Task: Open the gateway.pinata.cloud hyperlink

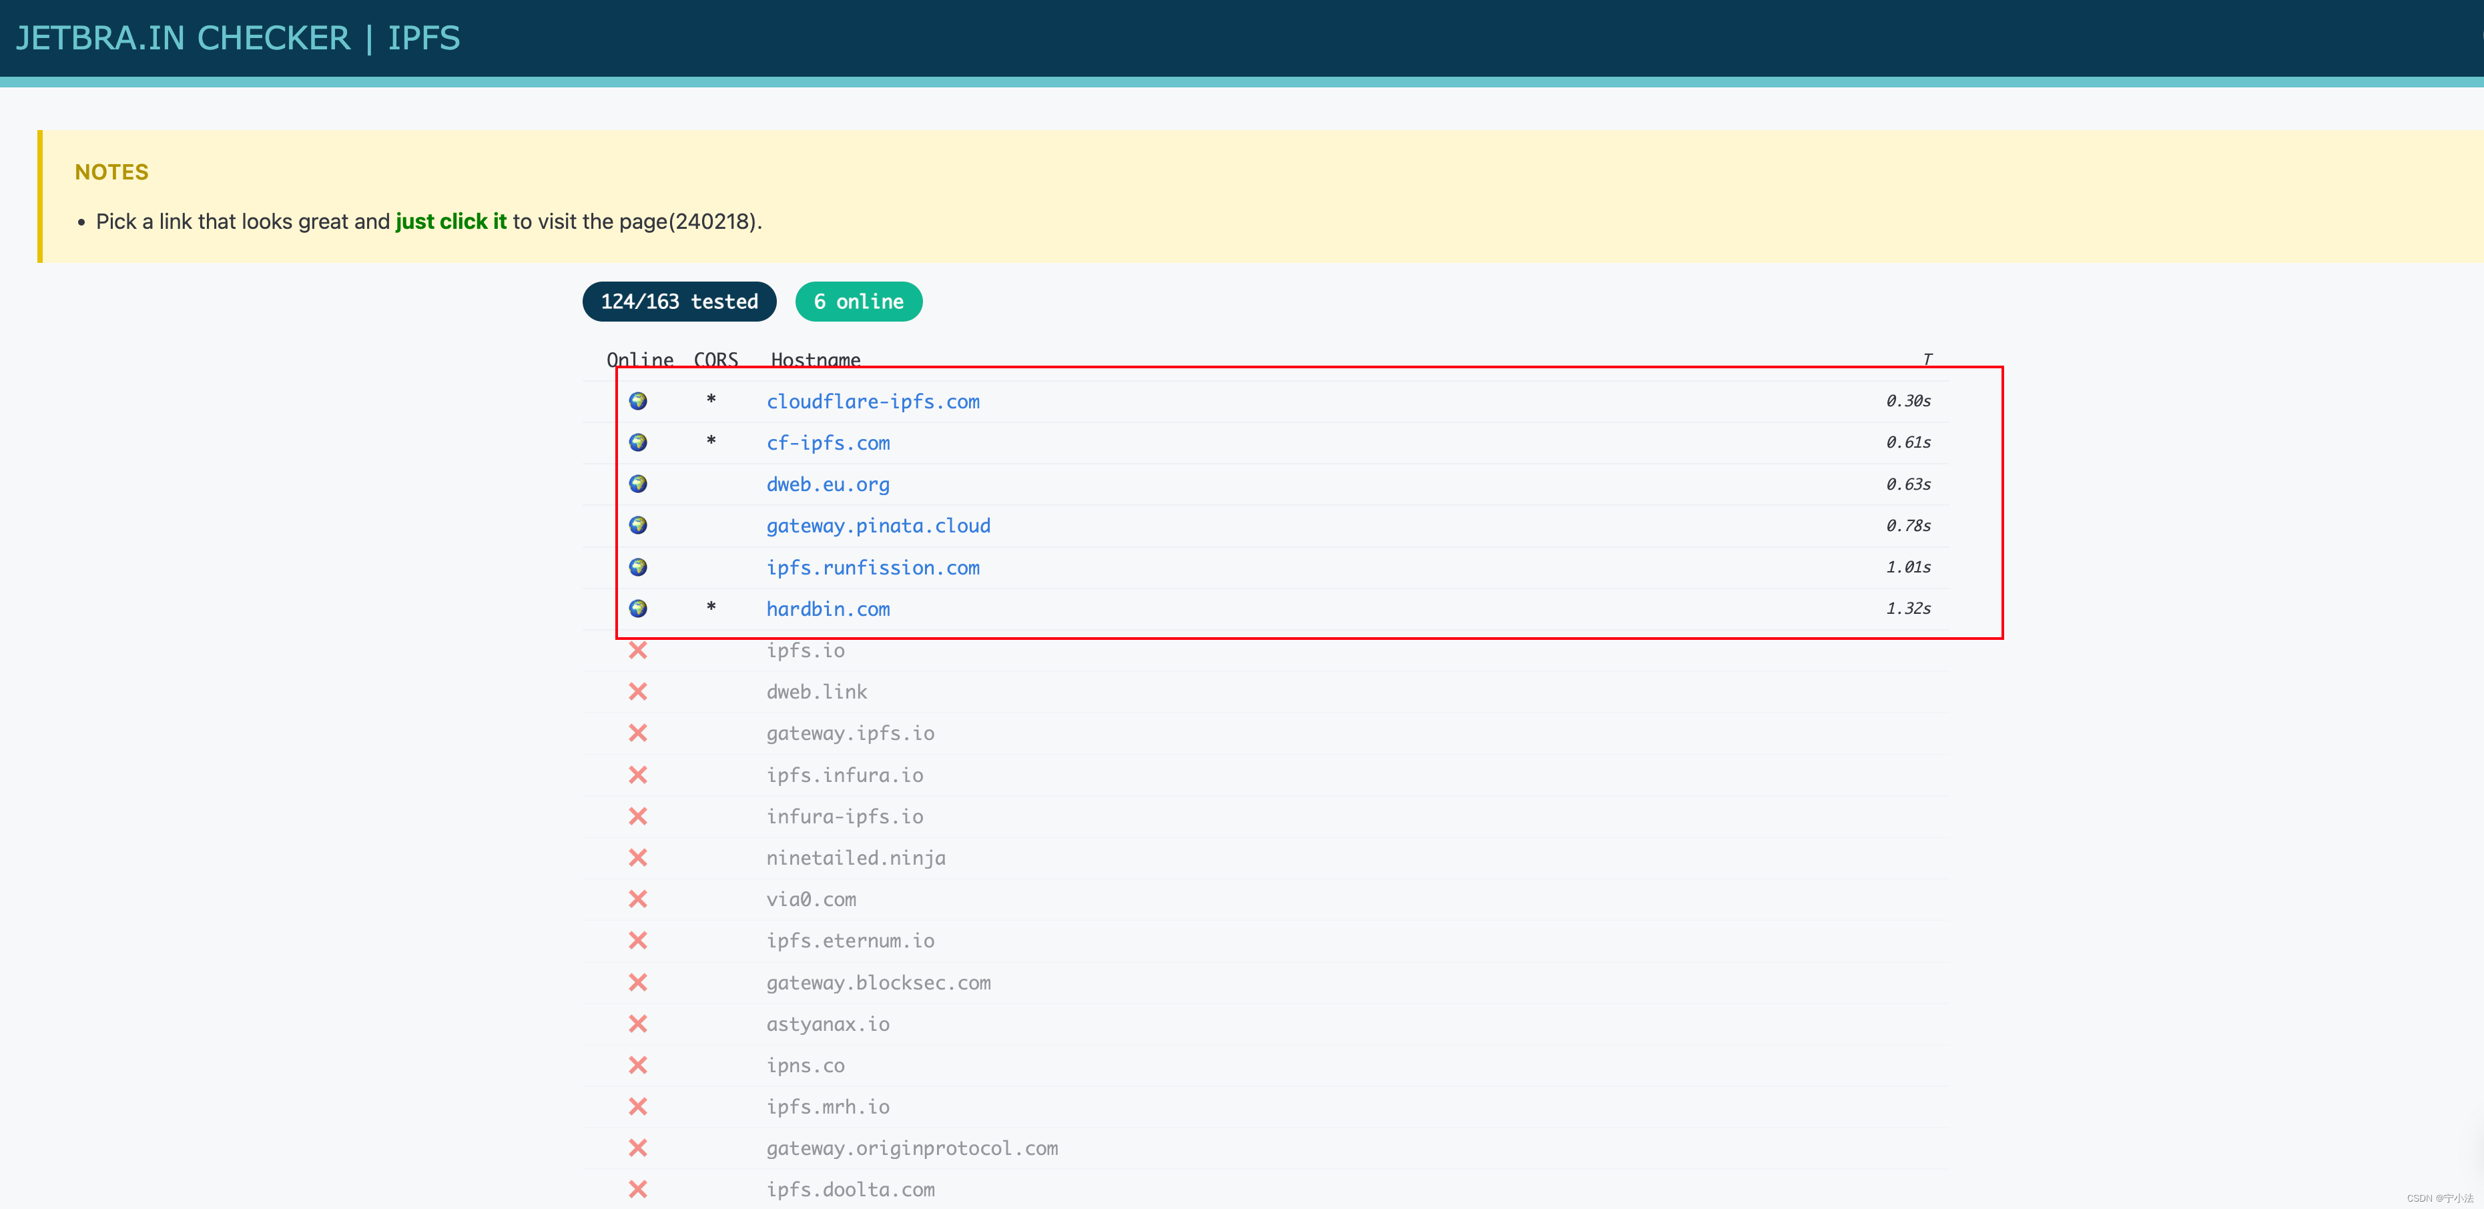Action: 878,526
